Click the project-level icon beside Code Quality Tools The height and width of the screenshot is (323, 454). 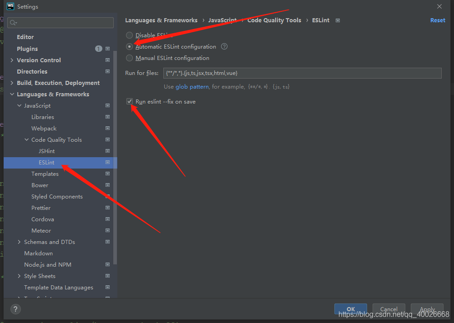[x=107, y=139]
